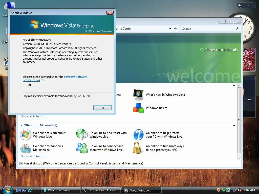The height and width of the screenshot is (194, 259).
Task: Click the Welcome Center scrollbar up arrow
Action: pyautogui.click(x=239, y=85)
